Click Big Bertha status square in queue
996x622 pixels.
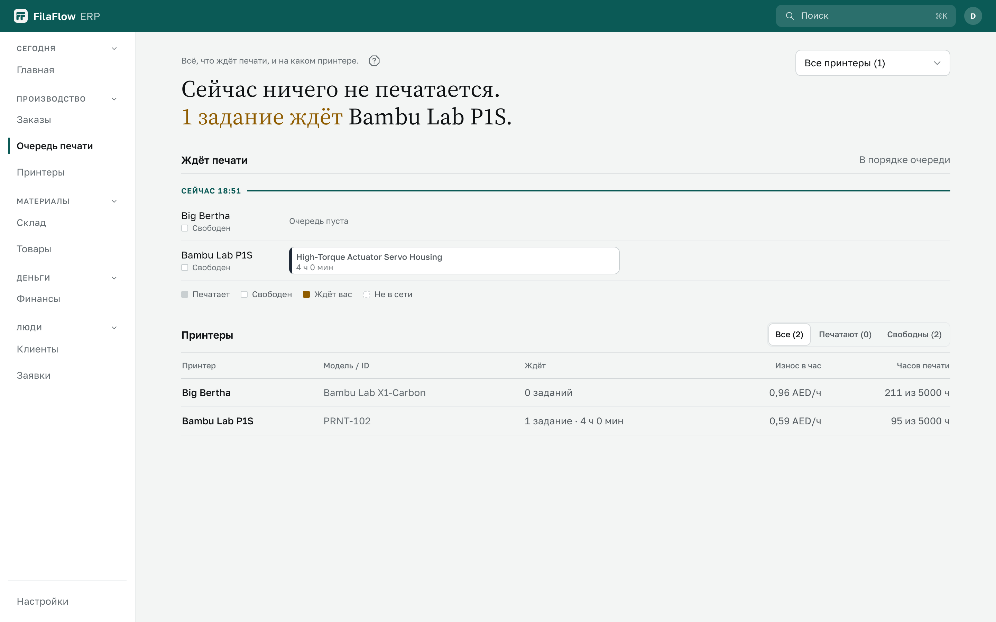(185, 228)
